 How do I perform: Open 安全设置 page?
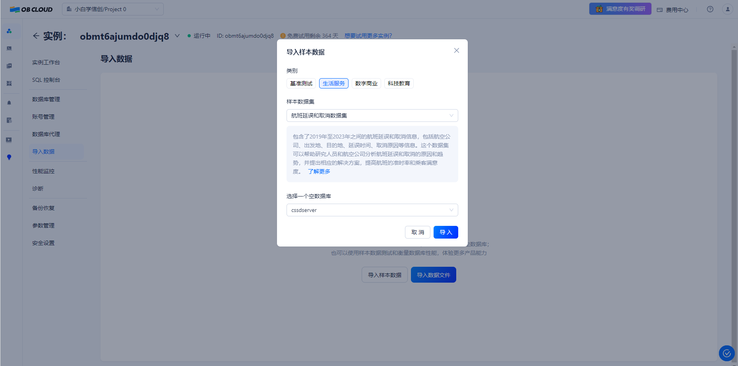coord(43,243)
